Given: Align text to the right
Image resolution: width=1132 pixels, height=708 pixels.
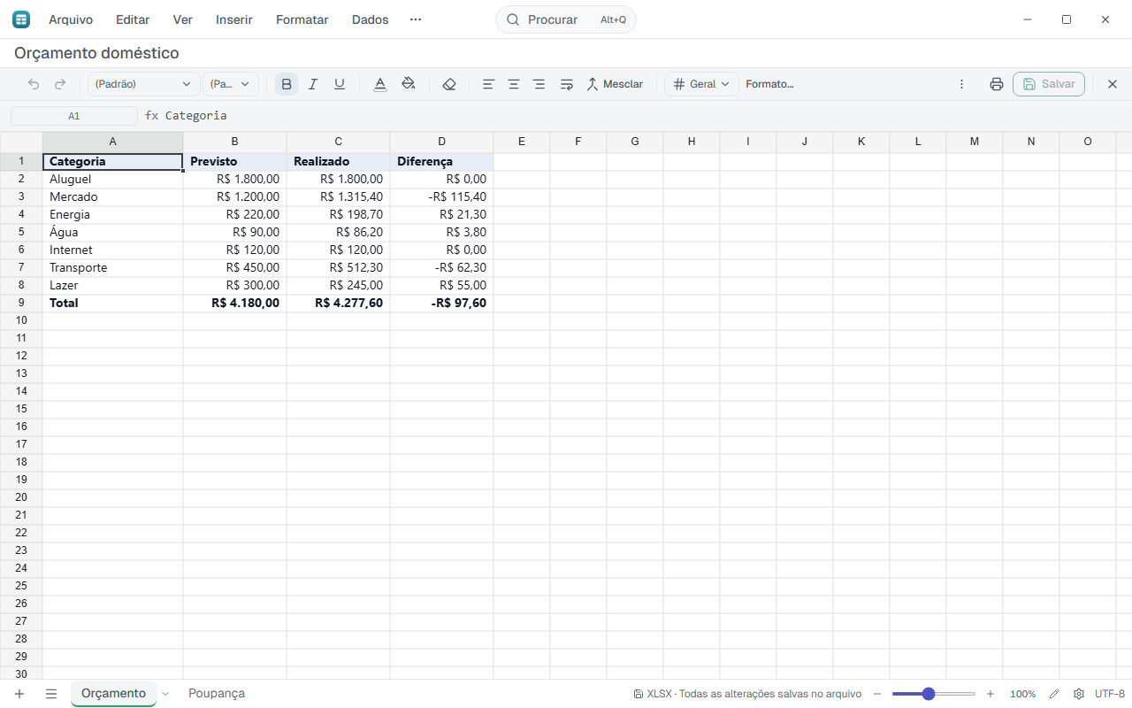Looking at the screenshot, I should (x=539, y=84).
